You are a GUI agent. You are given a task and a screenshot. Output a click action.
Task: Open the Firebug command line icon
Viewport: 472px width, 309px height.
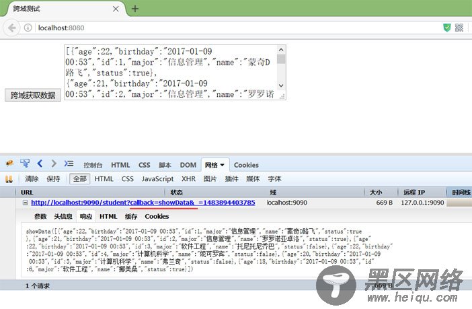pyautogui.click(x=69, y=164)
